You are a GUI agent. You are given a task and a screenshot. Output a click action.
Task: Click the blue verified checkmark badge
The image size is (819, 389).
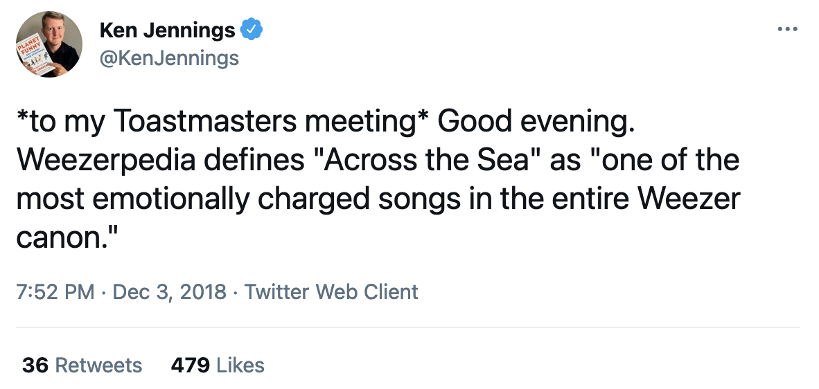(x=251, y=30)
